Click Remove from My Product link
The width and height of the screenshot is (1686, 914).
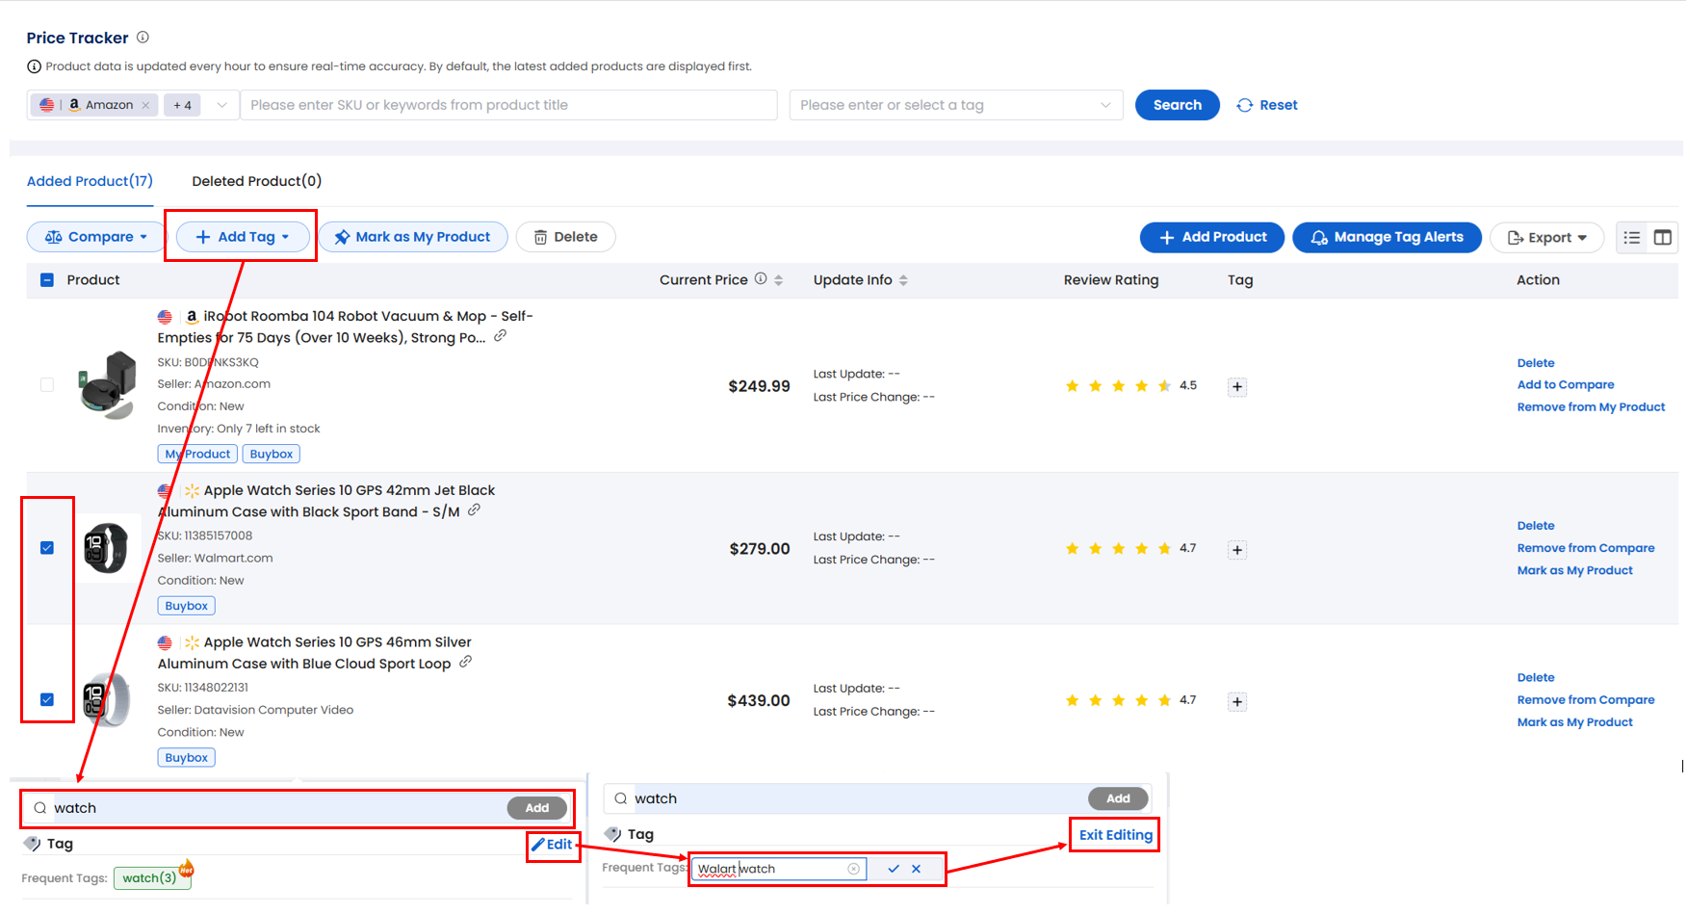coord(1591,407)
